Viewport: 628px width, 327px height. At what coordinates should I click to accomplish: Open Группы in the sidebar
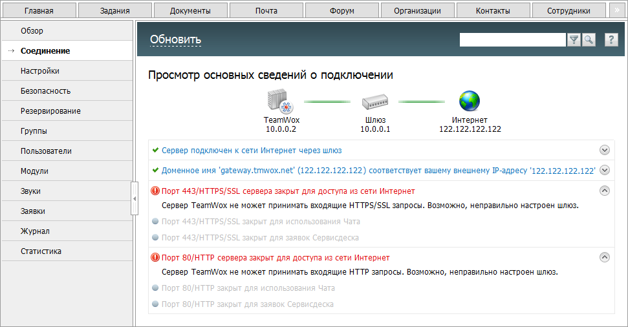(67, 131)
